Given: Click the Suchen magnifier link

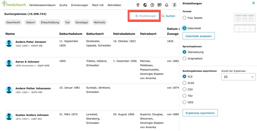Looking at the screenshot, I should (168, 16).
